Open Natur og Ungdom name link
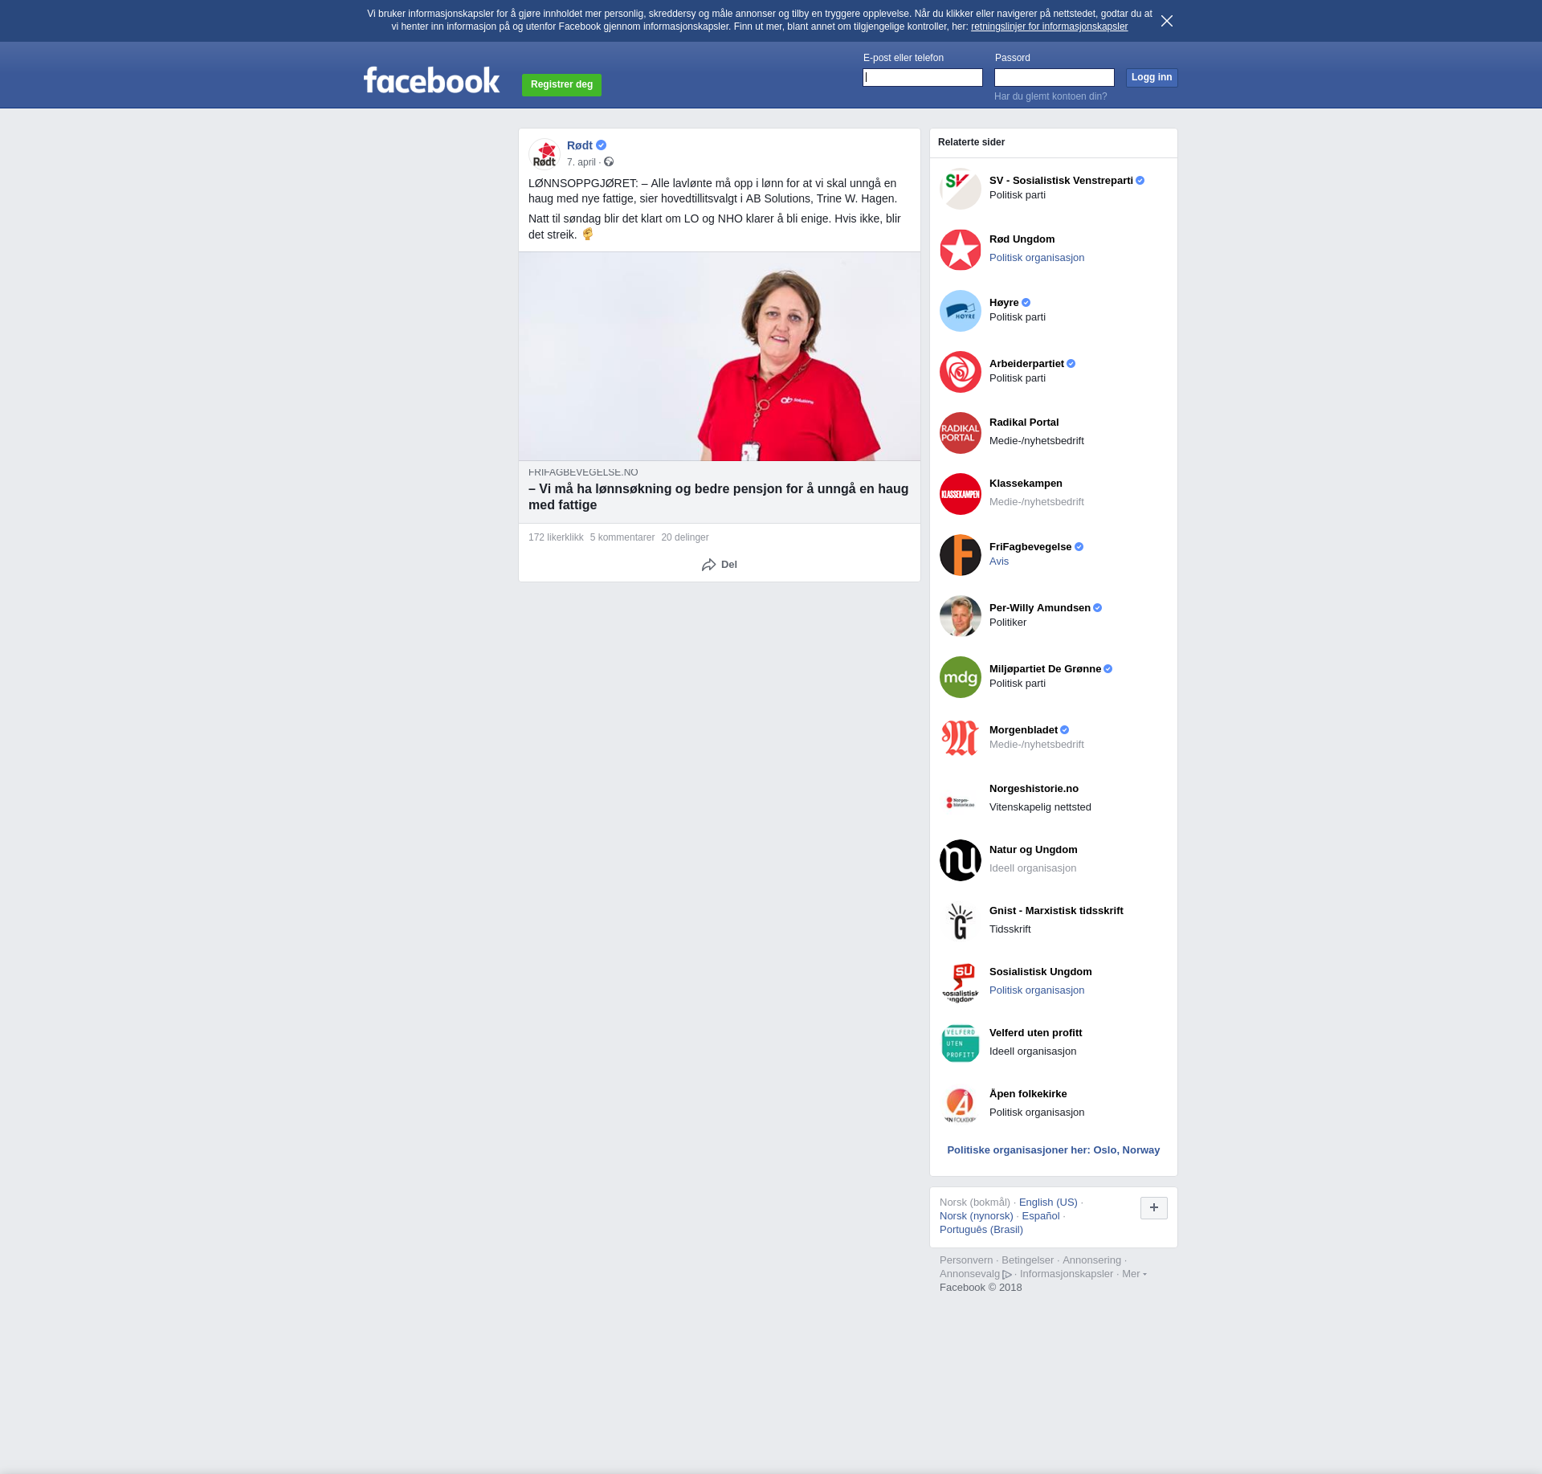 click(1034, 850)
